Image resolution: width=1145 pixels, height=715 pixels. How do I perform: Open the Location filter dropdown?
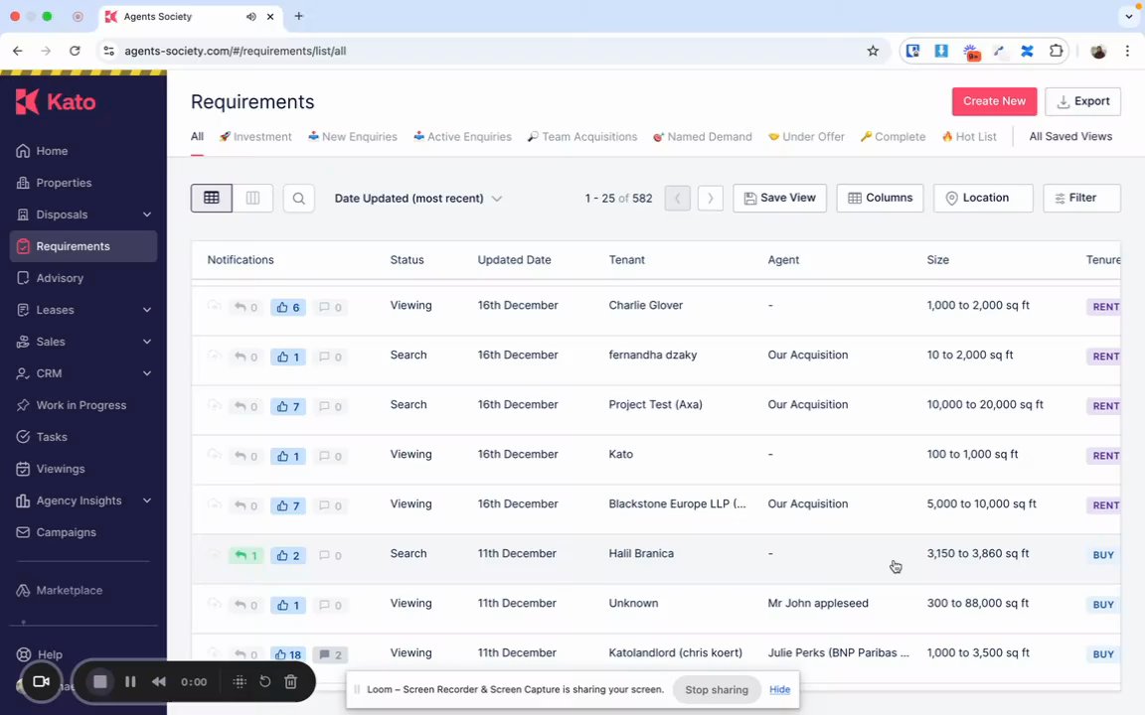tap(983, 198)
